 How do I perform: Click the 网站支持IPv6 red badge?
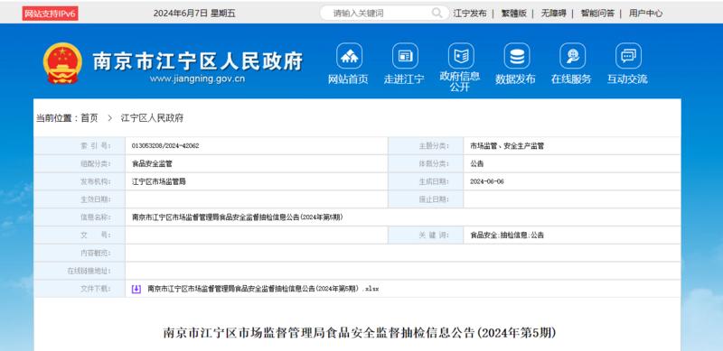coord(50,14)
